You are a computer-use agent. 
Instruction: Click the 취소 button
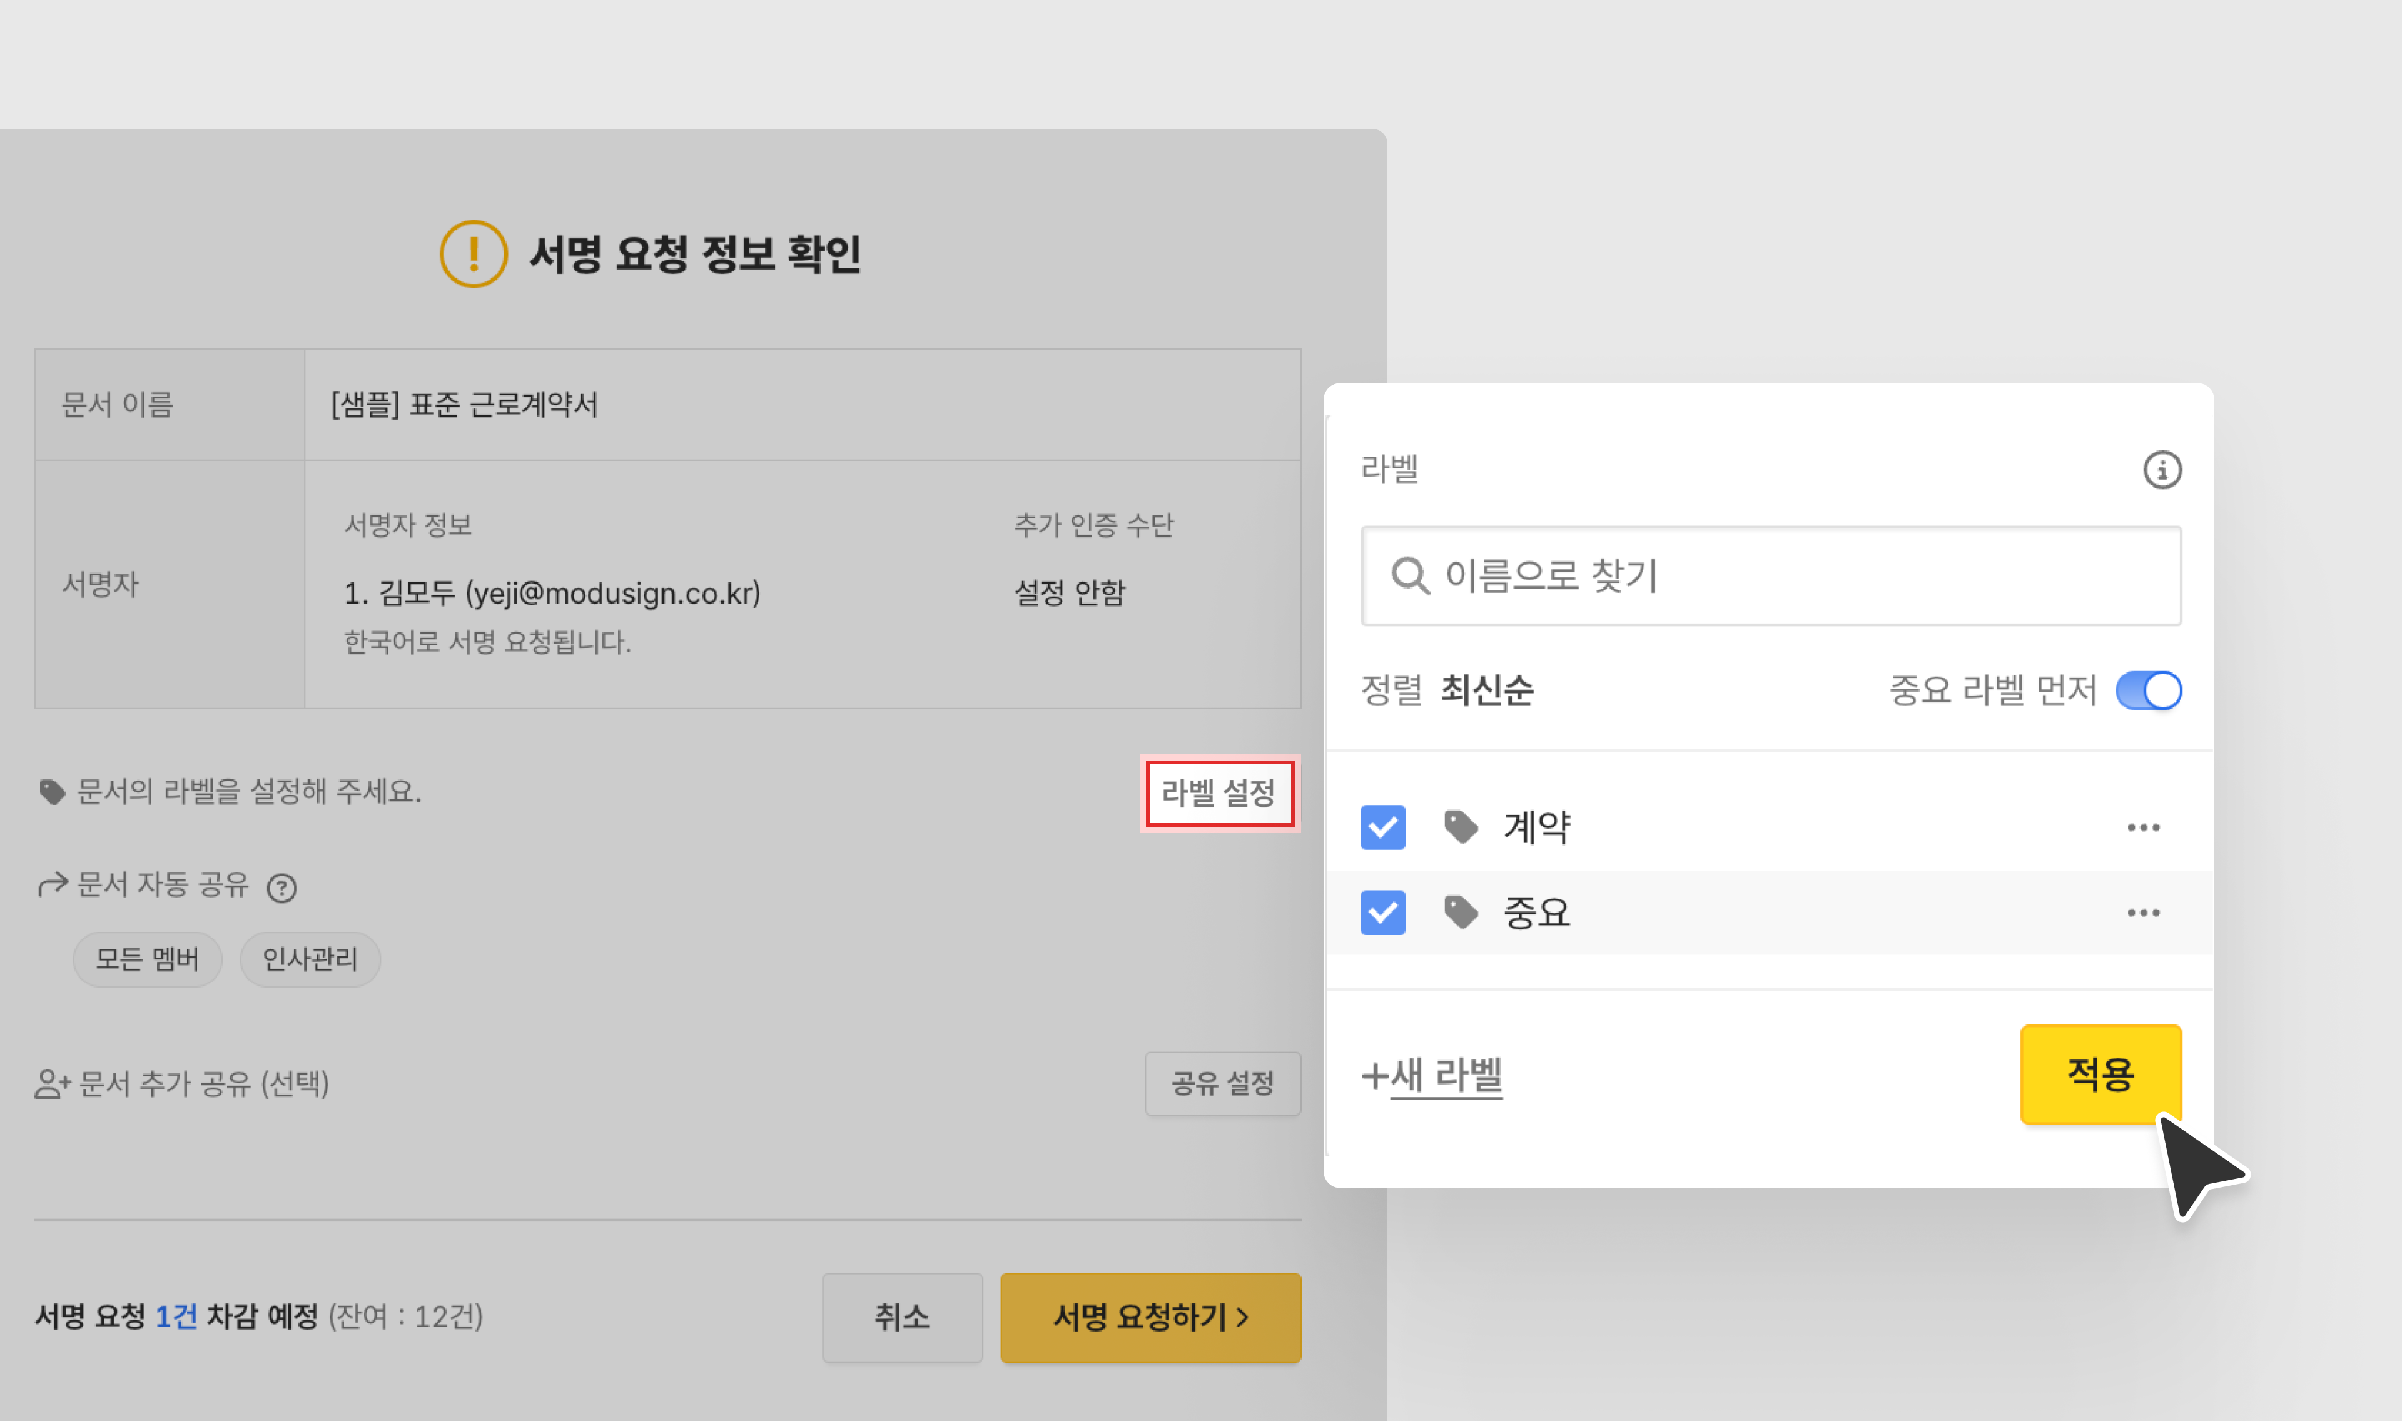coord(901,1317)
